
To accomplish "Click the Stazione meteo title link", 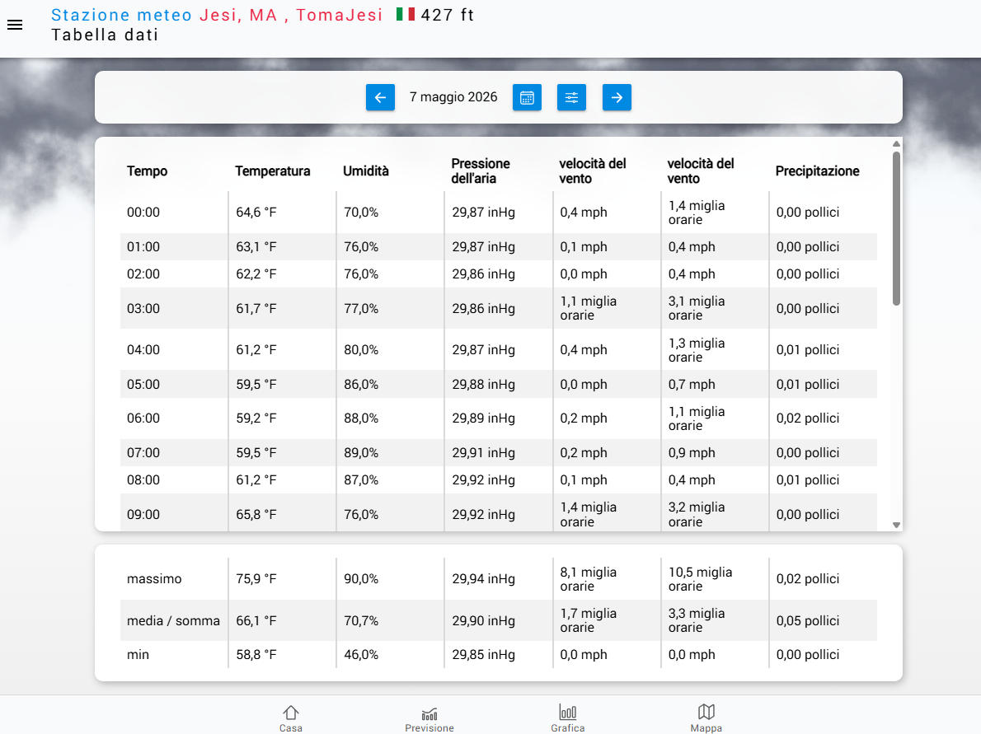I will (x=121, y=15).
